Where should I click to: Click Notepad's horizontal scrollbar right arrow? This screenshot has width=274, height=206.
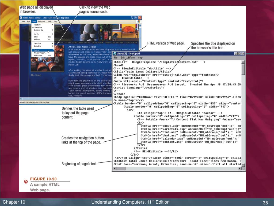tap(240, 168)
